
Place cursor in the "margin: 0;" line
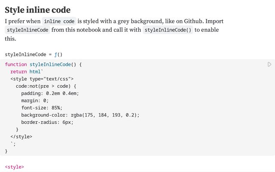(x=37, y=101)
